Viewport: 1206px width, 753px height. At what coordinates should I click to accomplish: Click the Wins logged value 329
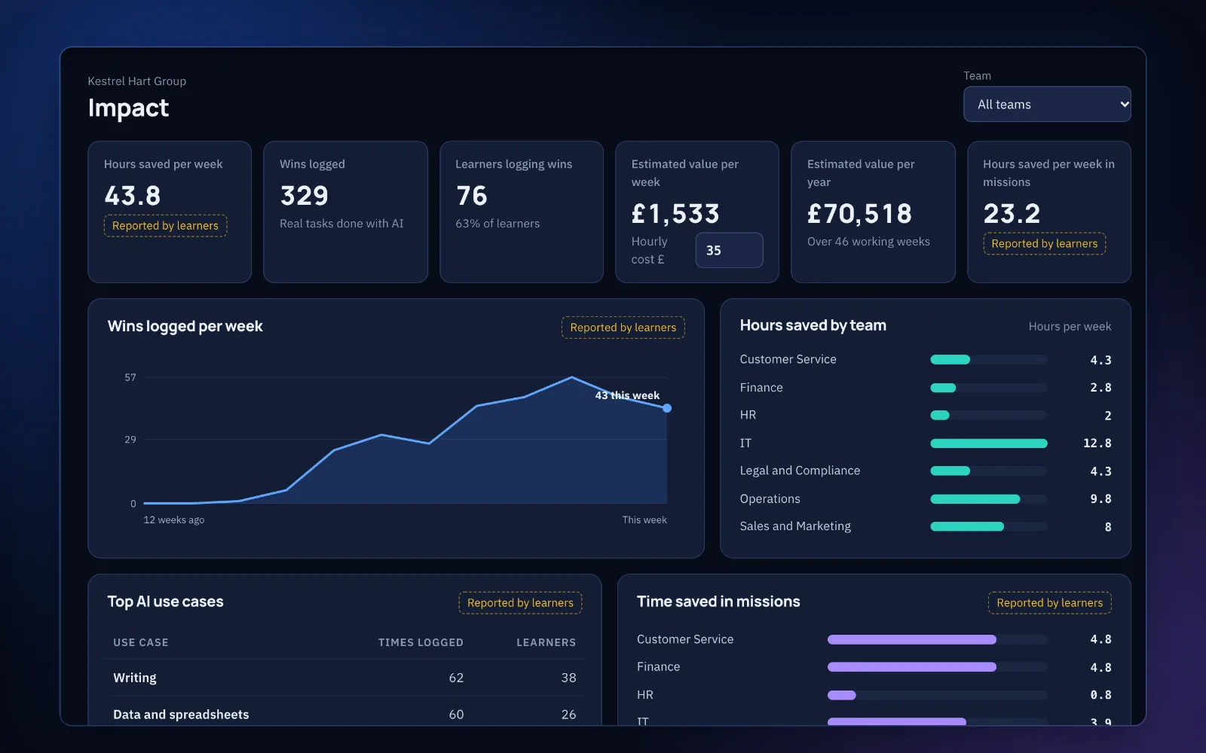click(x=304, y=196)
